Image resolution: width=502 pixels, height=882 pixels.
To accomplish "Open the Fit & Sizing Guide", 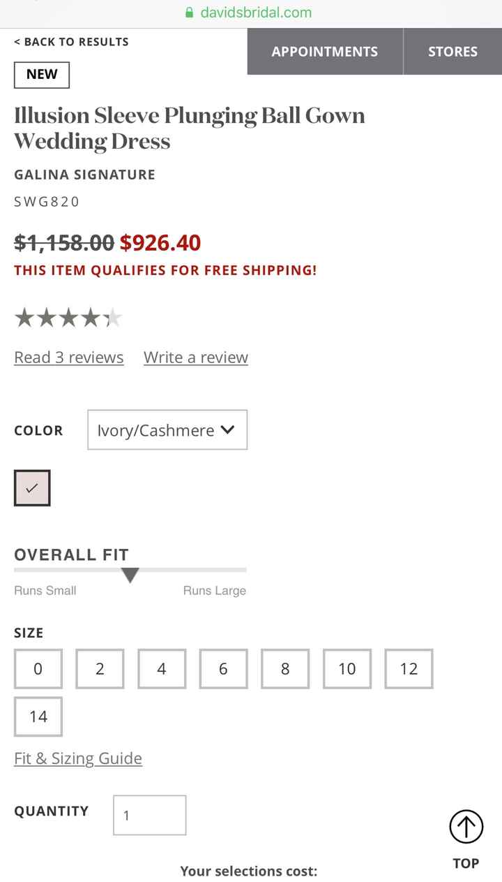I will 78,758.
